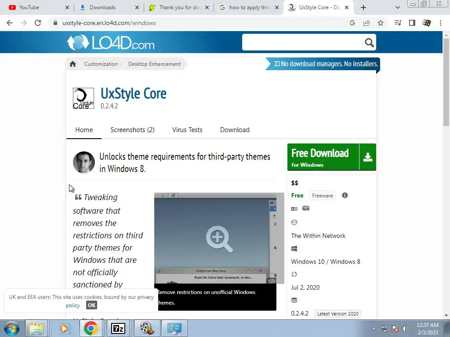Open the Customization breadcrumb
Viewport: 450px width, 337px height.
coord(101,64)
